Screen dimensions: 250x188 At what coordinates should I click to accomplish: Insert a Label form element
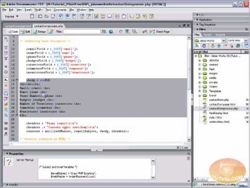point(117,16)
